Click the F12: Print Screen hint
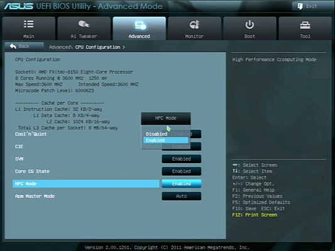The height and width of the screenshot is (251, 335). point(255,215)
